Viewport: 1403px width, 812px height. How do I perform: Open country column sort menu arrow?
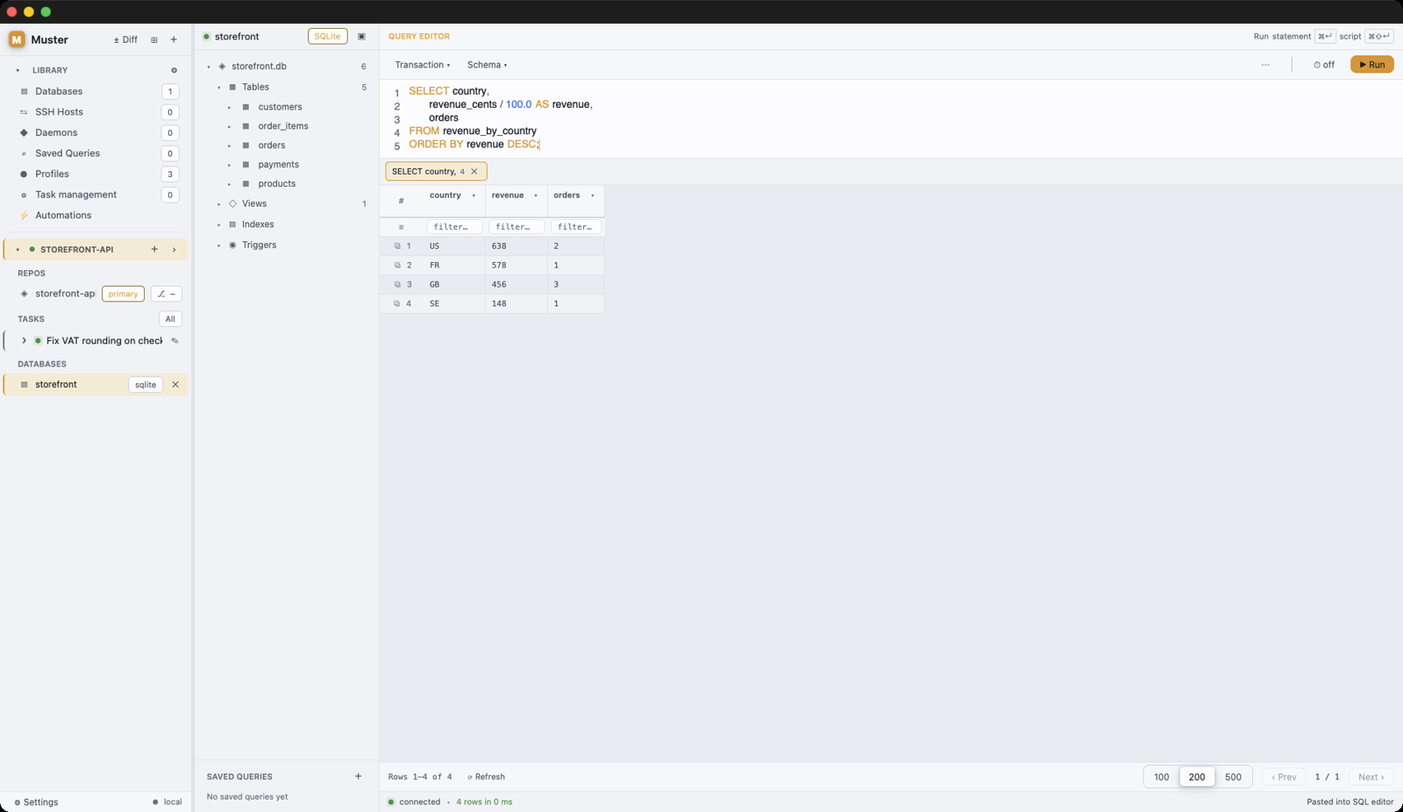click(x=474, y=196)
